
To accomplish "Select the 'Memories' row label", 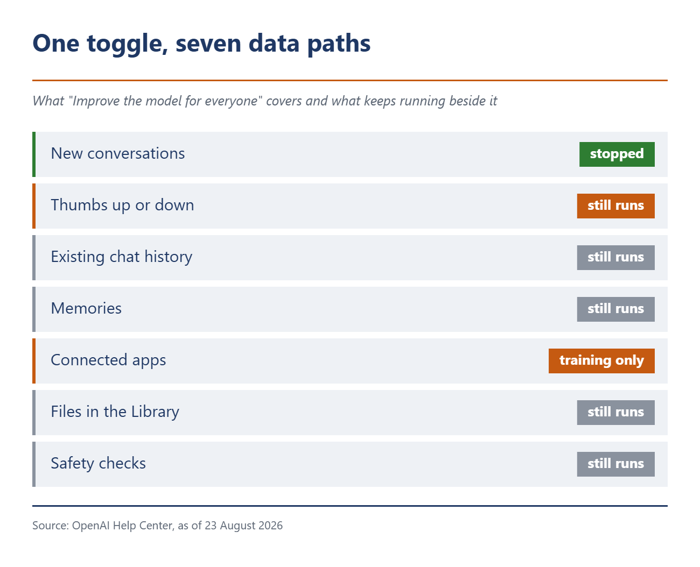I will click(x=86, y=309).
